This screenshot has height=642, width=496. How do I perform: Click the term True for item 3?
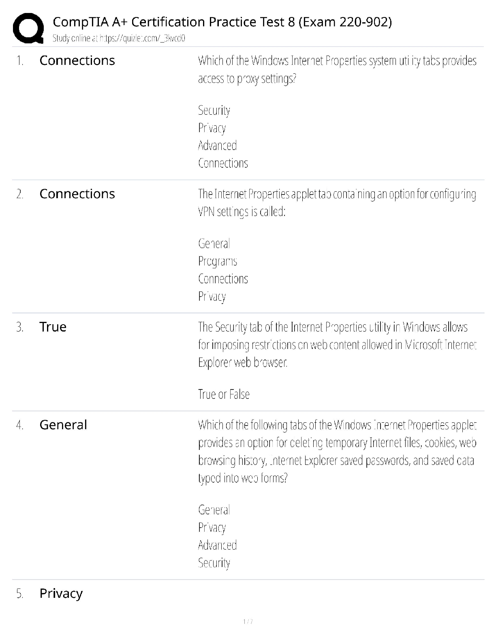tap(53, 327)
